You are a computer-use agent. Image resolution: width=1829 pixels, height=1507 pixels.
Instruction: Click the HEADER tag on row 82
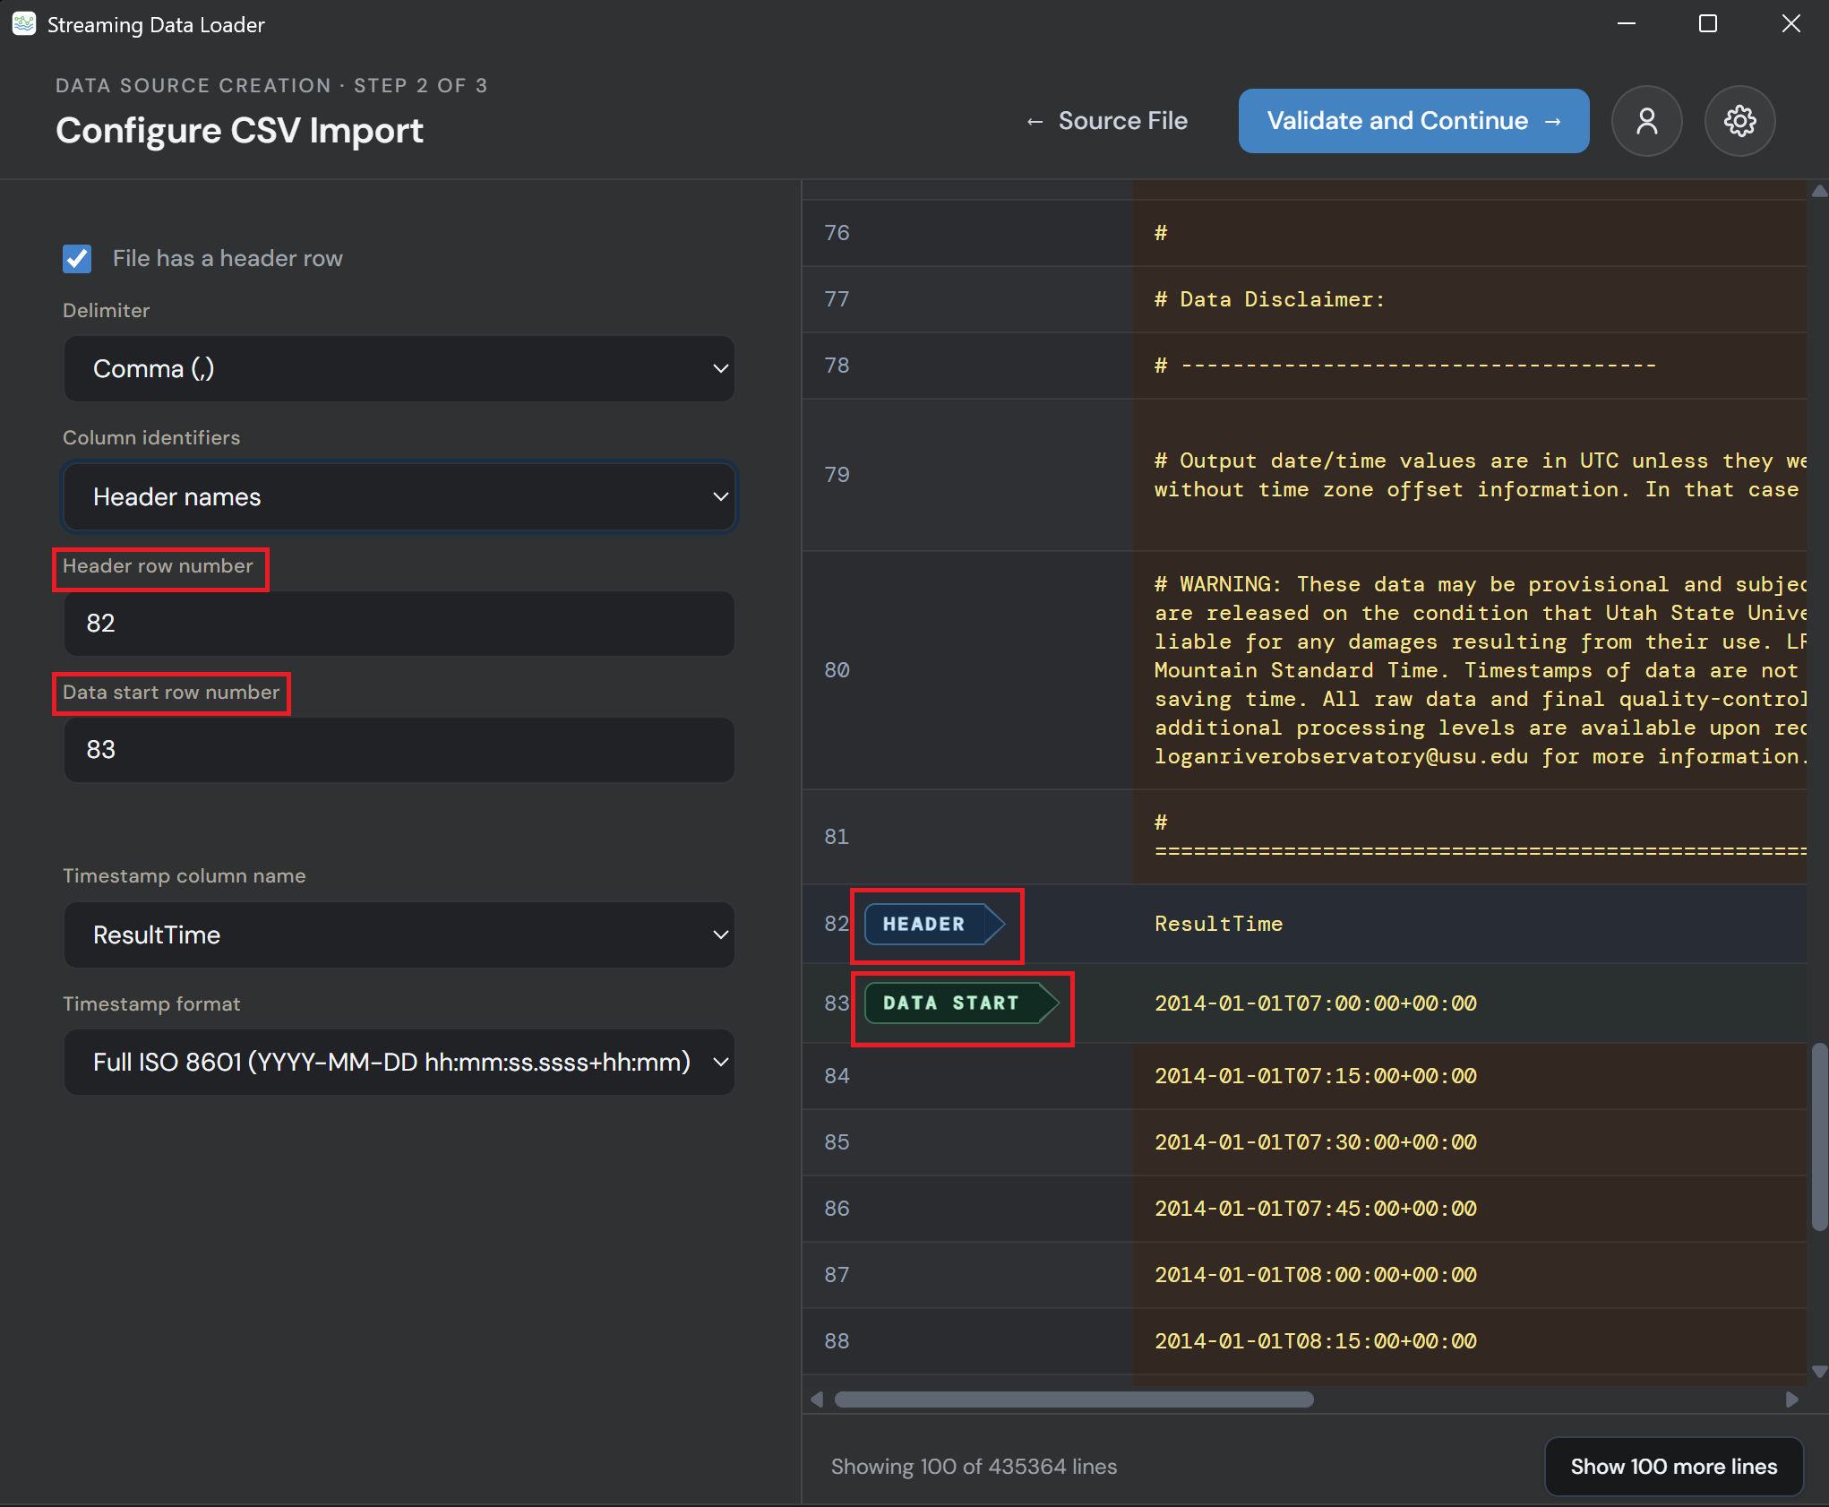point(934,924)
